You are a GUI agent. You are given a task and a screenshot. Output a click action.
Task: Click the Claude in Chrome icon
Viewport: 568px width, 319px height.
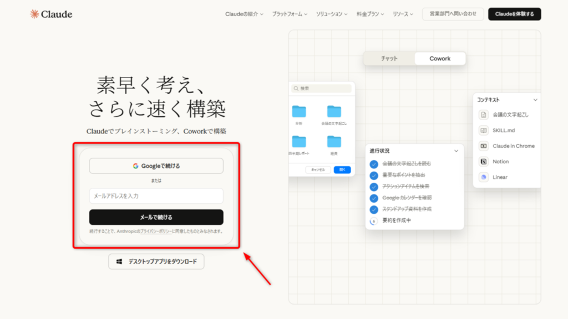click(484, 146)
